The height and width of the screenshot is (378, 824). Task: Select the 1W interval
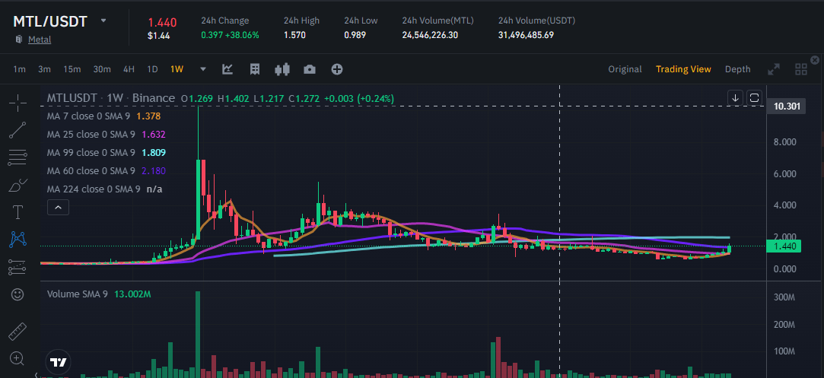click(x=177, y=69)
